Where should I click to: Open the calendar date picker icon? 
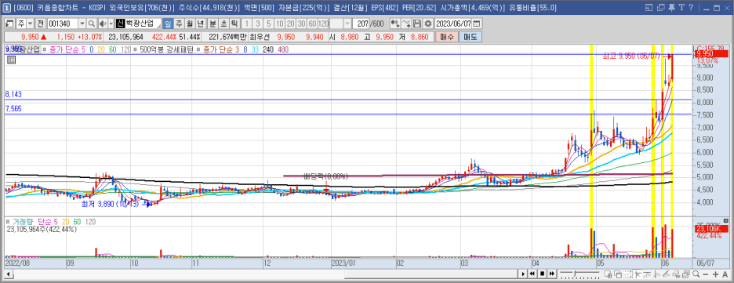pyautogui.click(x=477, y=24)
